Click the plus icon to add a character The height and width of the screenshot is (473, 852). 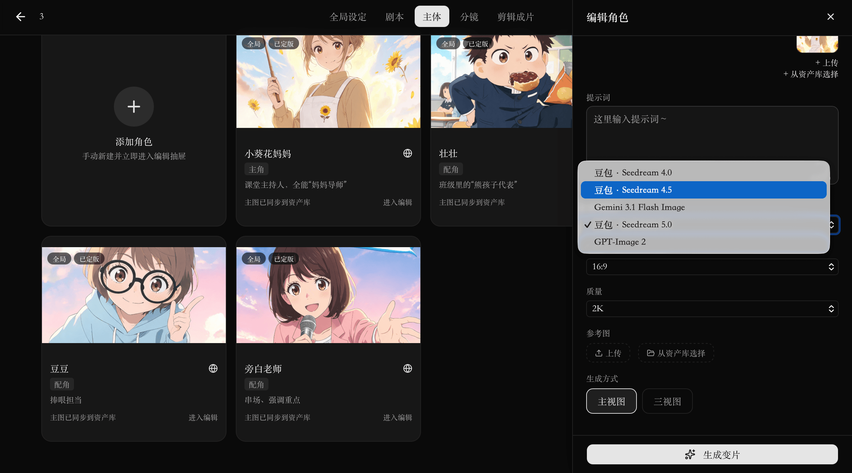134,107
